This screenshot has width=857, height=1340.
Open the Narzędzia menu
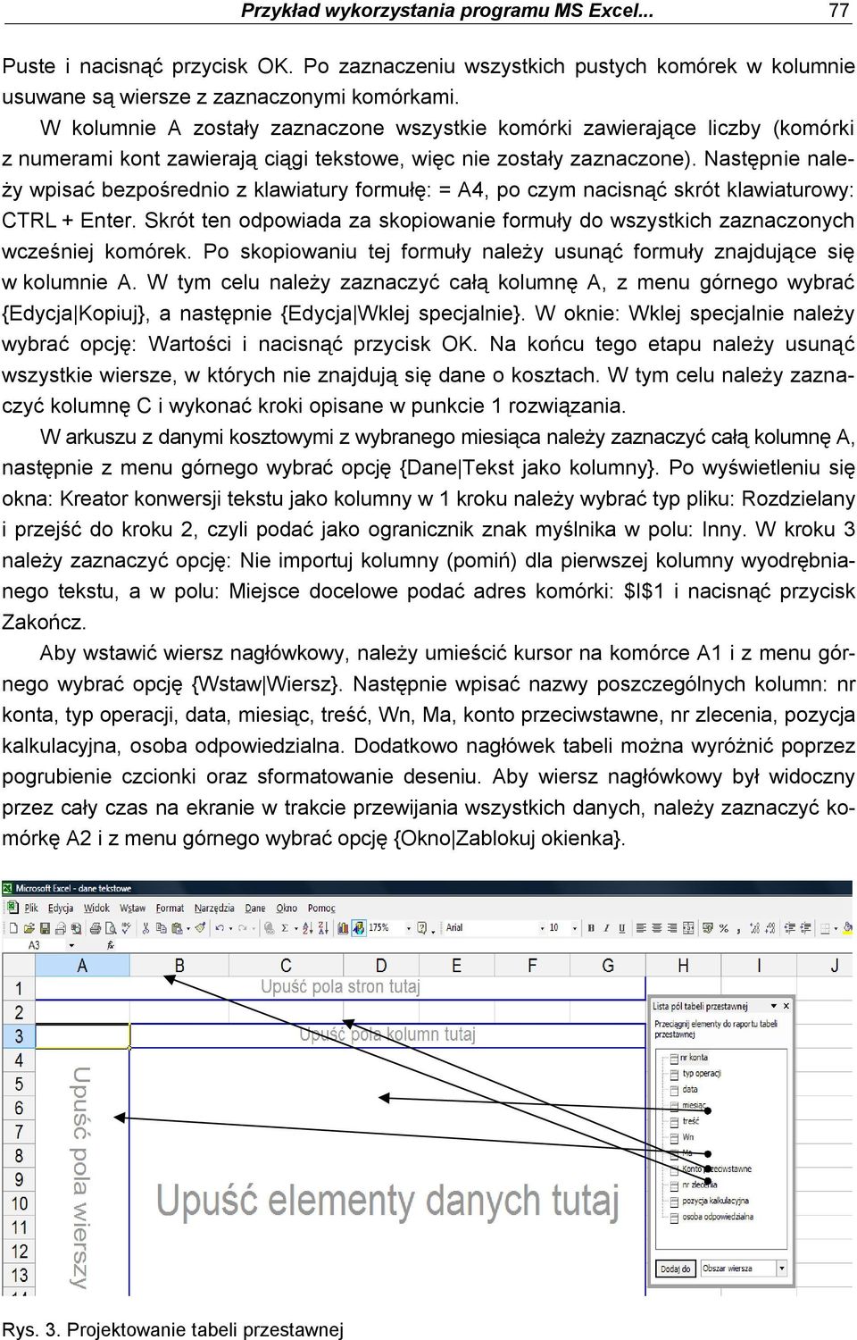point(214,909)
